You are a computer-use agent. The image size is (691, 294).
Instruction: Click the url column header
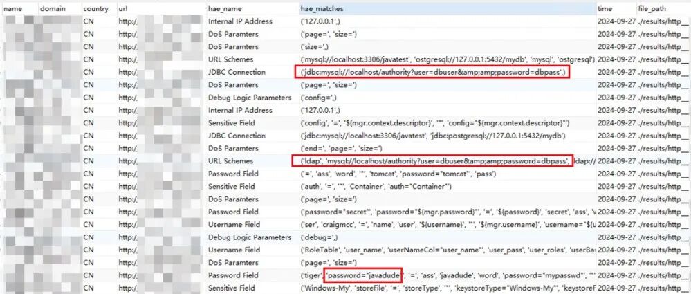point(161,8)
